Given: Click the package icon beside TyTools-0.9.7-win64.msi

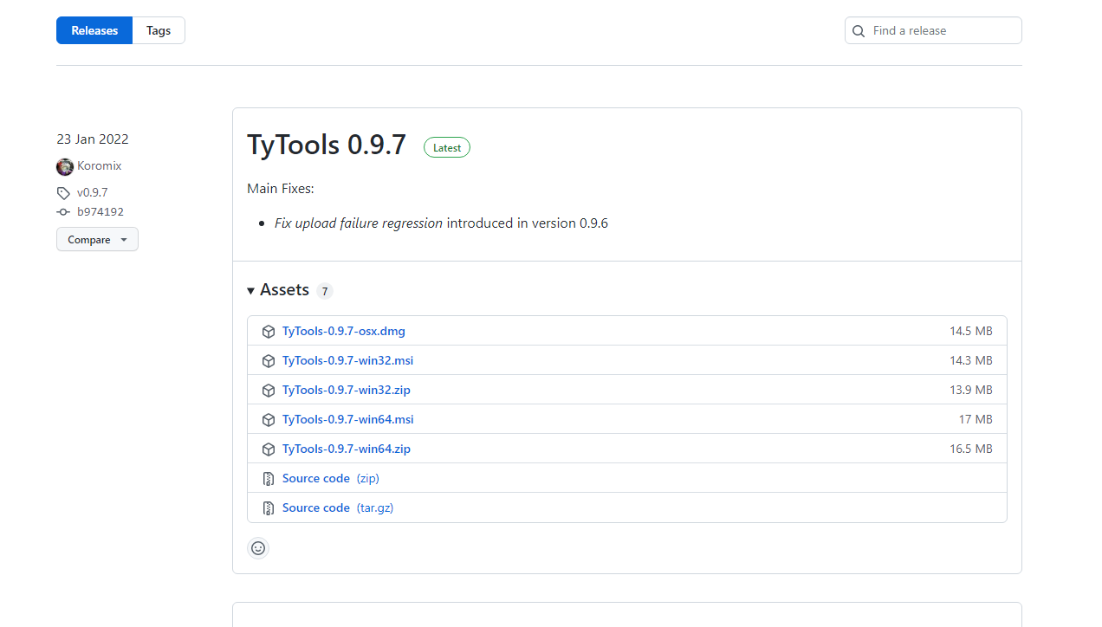Looking at the screenshot, I should [x=269, y=419].
